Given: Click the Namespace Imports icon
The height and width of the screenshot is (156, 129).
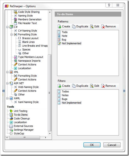Looking at the screenshot, I should (x=16, y=61).
